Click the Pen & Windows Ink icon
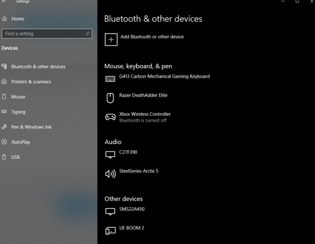The height and width of the screenshot is (244, 315). tap(4, 127)
